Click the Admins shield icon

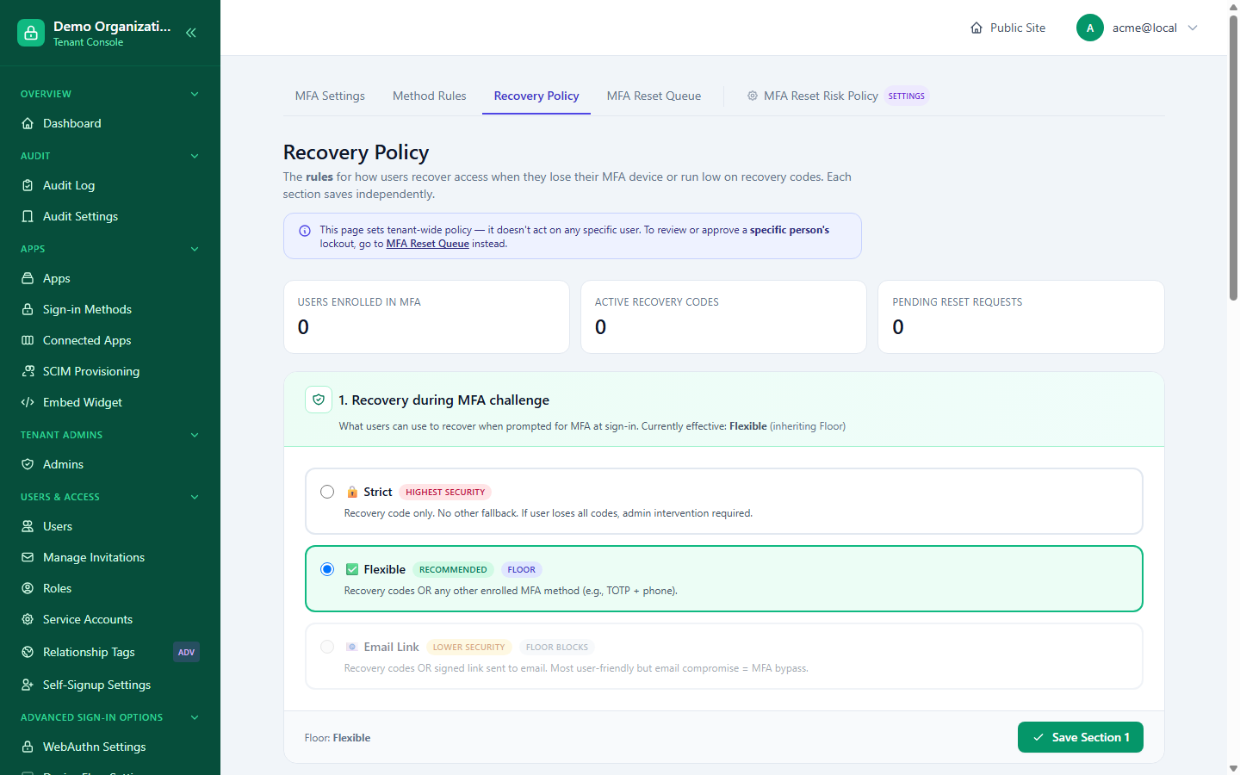click(28, 464)
